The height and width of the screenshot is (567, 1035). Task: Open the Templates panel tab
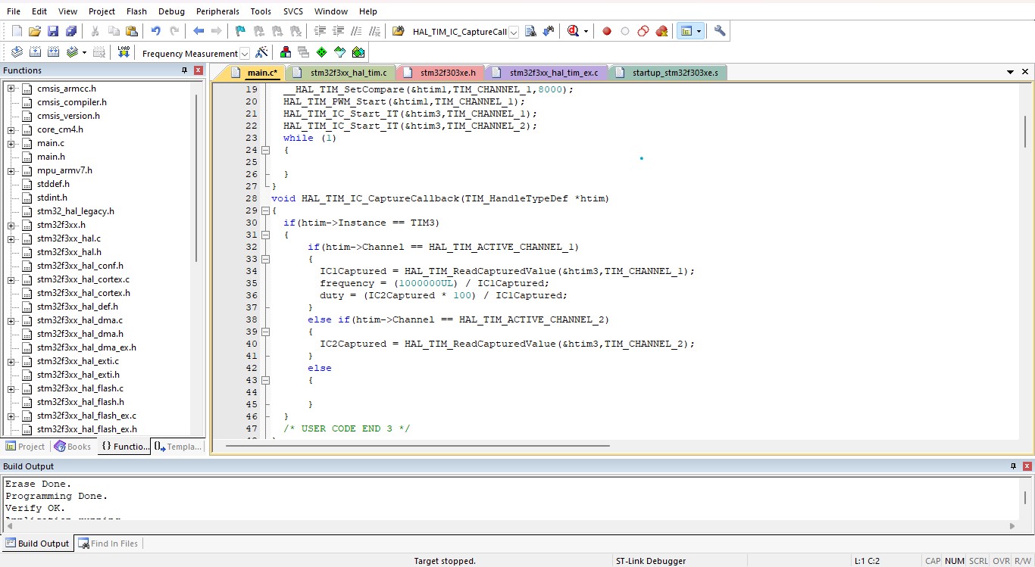pos(178,447)
